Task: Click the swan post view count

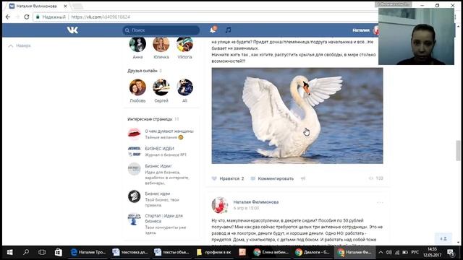Action: click(x=376, y=178)
